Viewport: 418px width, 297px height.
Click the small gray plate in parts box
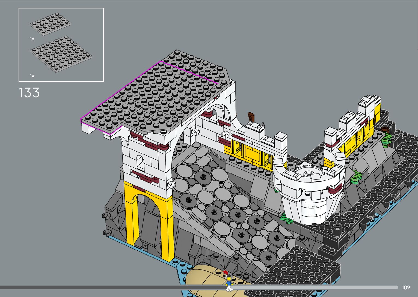click(x=51, y=25)
